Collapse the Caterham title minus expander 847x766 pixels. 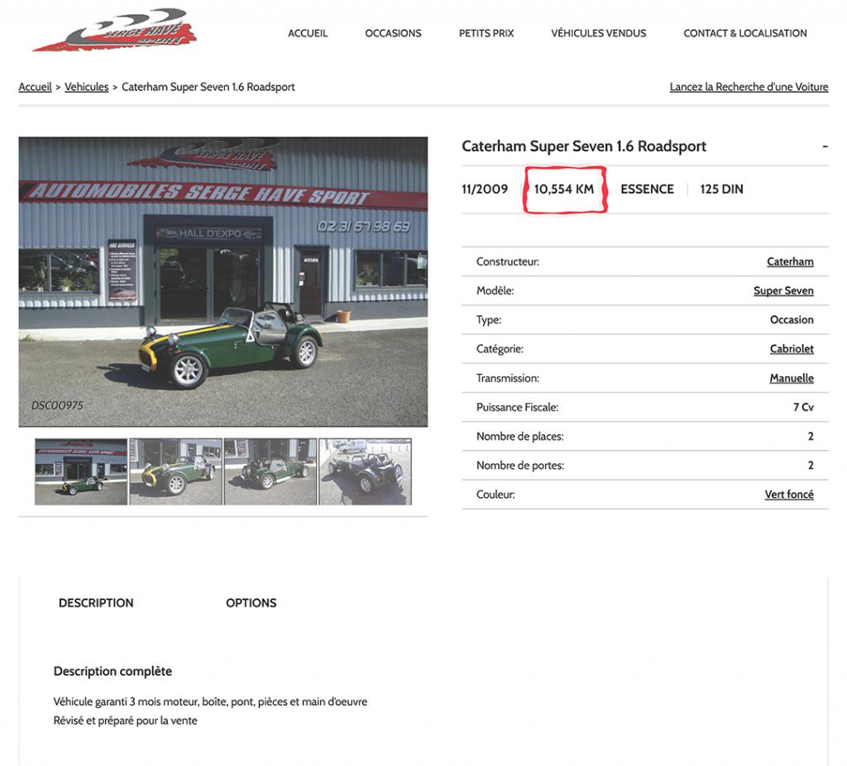[825, 146]
